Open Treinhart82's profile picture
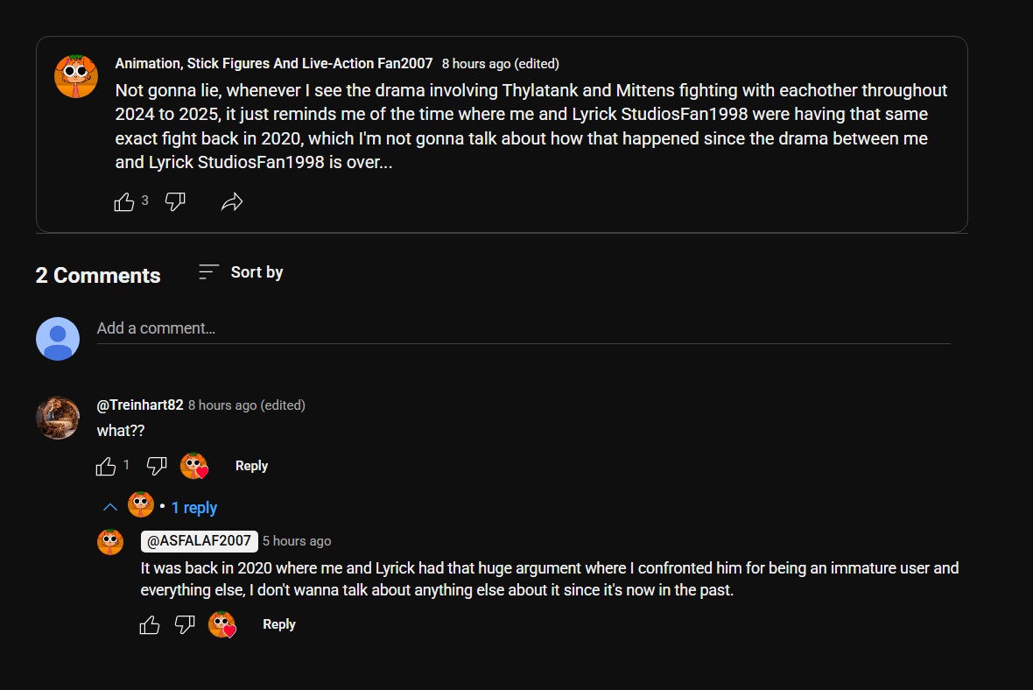This screenshot has width=1033, height=690. point(58,418)
